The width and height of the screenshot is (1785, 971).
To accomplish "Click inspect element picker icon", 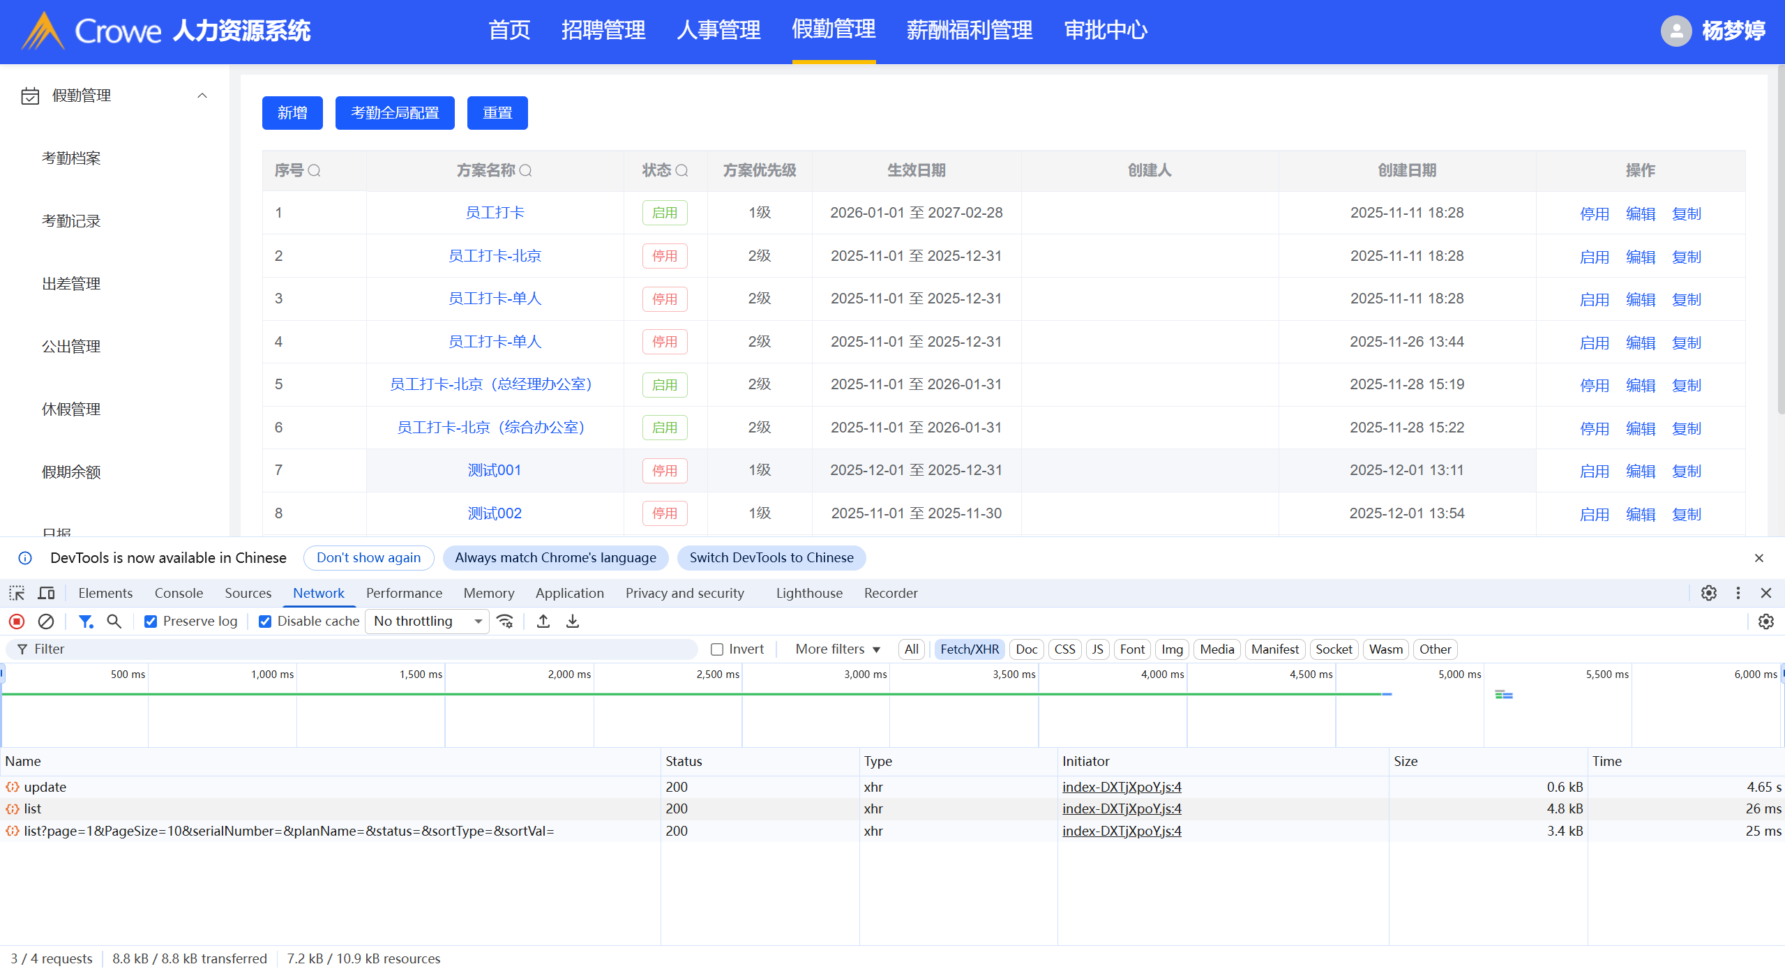I will pos(17,593).
